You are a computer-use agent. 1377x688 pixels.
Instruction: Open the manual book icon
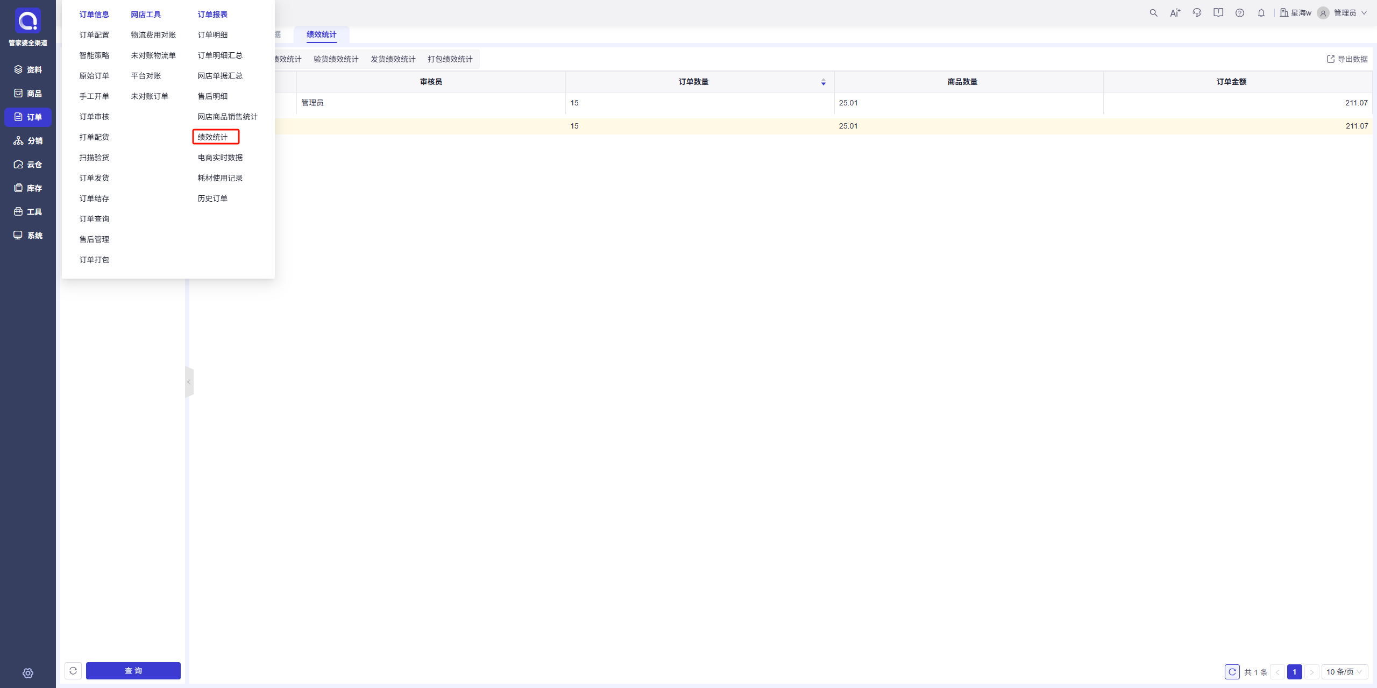[x=1218, y=13]
